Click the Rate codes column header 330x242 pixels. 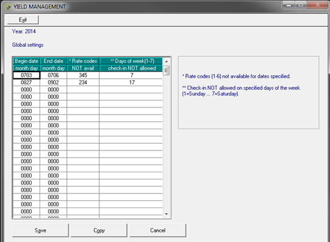[x=83, y=61]
